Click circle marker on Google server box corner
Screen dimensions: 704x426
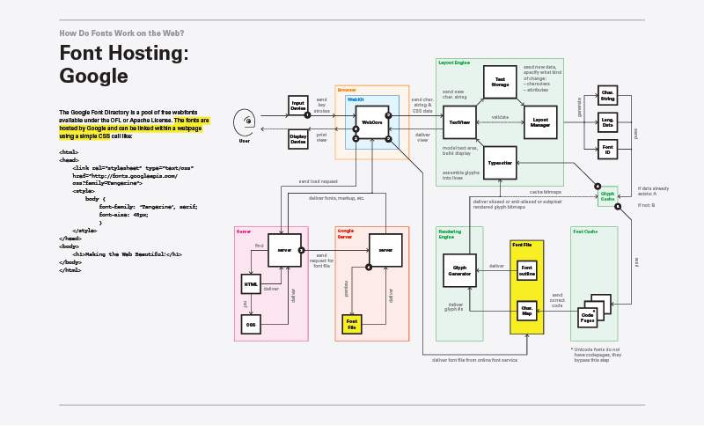tap(369, 267)
